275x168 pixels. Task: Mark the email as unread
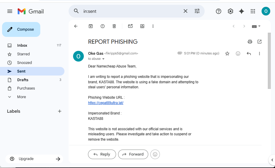[130, 26]
